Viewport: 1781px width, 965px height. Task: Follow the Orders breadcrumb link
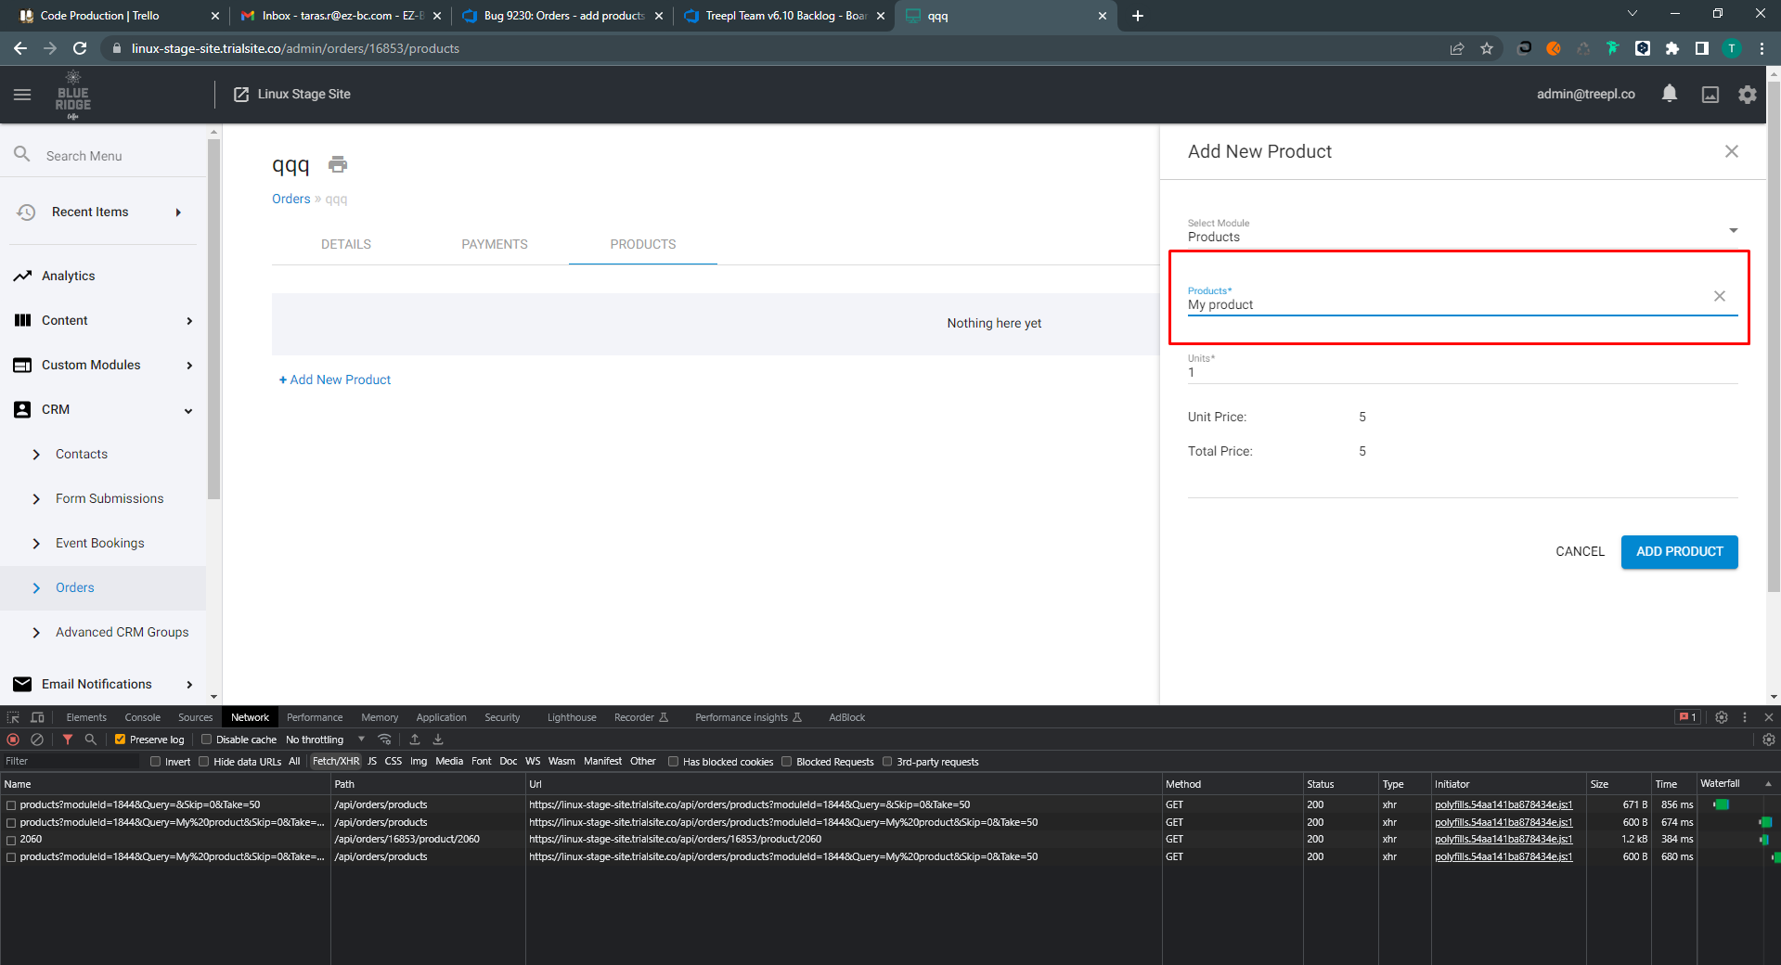tap(291, 199)
